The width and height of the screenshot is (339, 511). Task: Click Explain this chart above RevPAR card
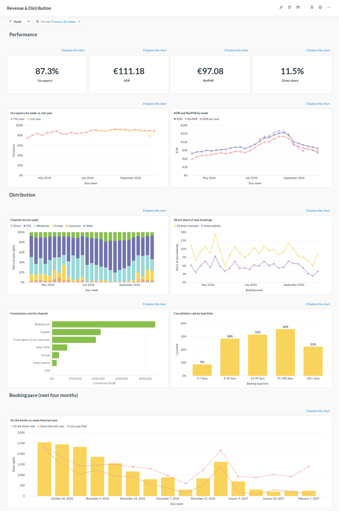click(236, 50)
